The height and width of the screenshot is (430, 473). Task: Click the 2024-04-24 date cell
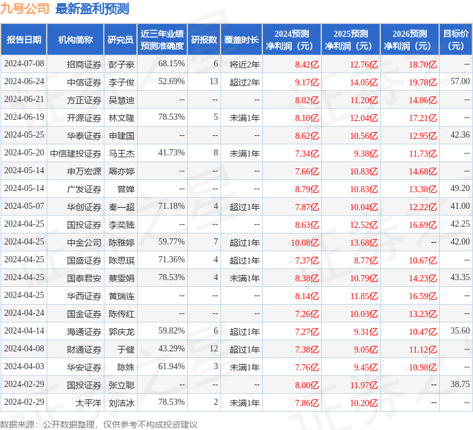pos(24,313)
